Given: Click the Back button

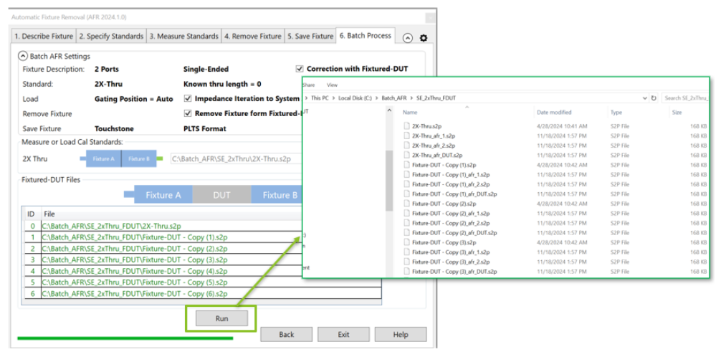Looking at the screenshot, I should coord(286,335).
